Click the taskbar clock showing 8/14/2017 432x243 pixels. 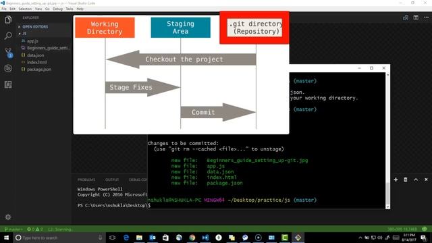[409, 238]
